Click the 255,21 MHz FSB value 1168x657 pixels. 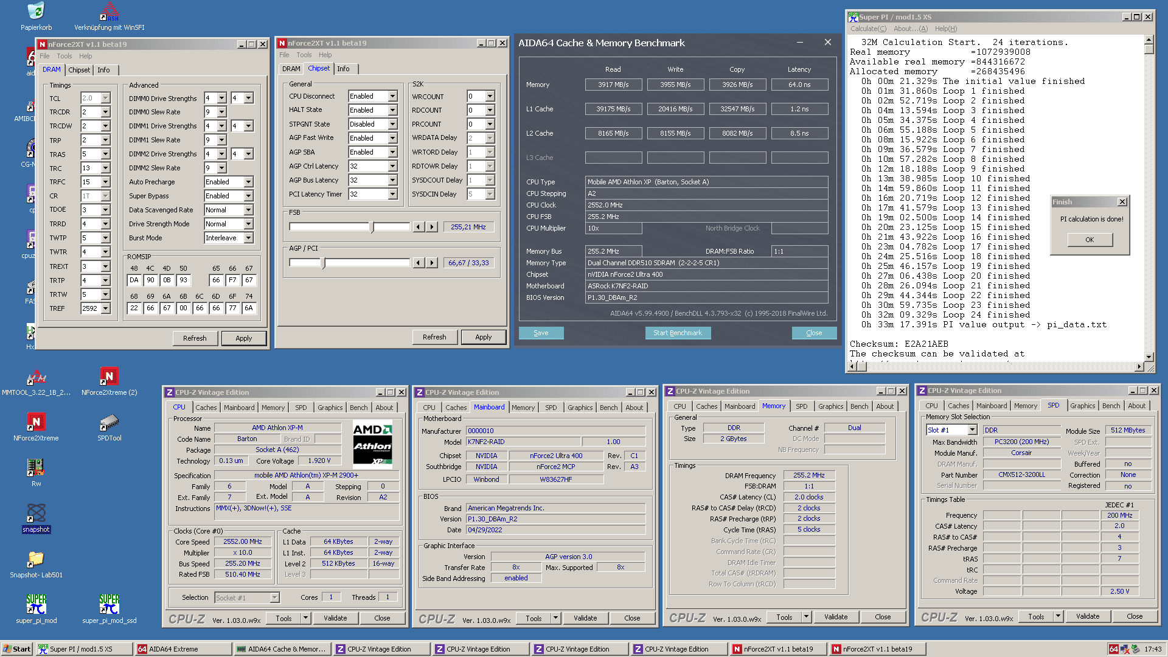(x=468, y=227)
